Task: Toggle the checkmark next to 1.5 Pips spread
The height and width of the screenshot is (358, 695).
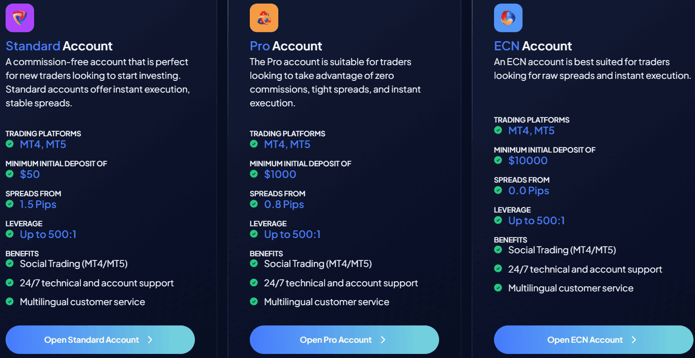Action: coord(9,204)
